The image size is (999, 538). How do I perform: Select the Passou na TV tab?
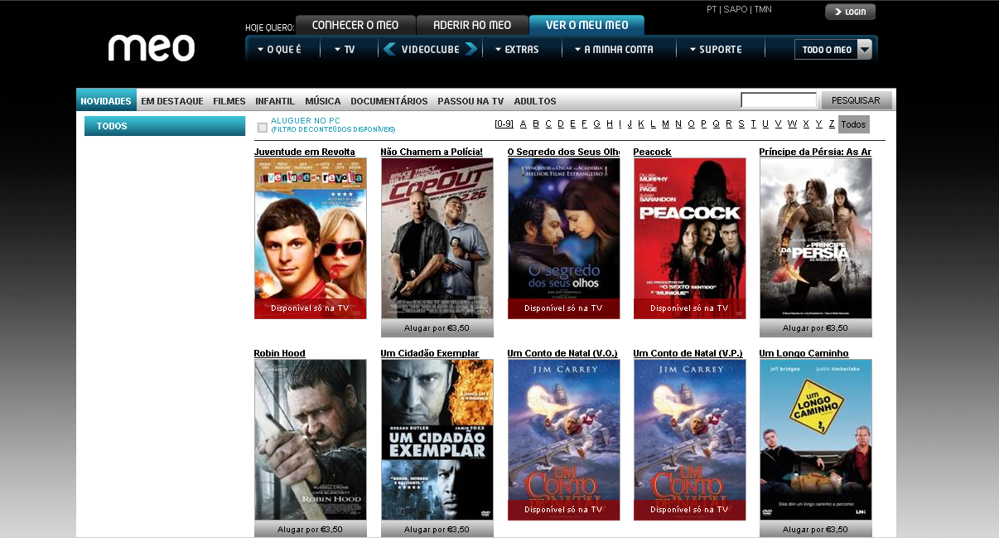(x=471, y=101)
